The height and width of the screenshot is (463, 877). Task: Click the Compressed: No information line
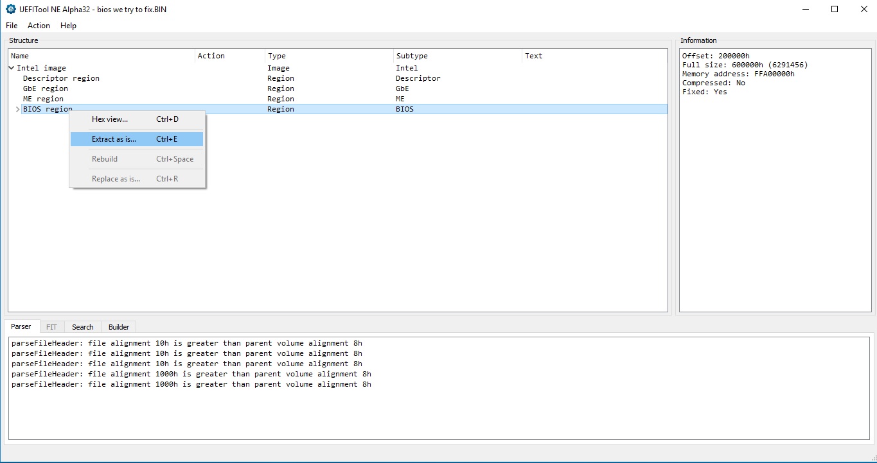tap(714, 83)
